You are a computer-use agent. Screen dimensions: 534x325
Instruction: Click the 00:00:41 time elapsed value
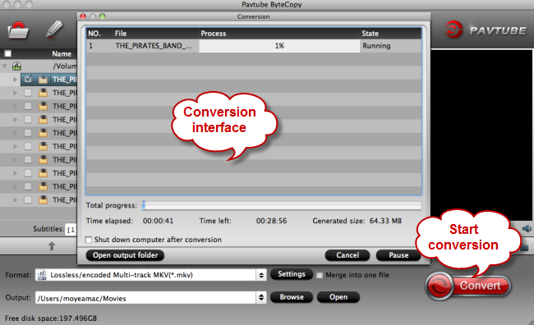click(158, 221)
